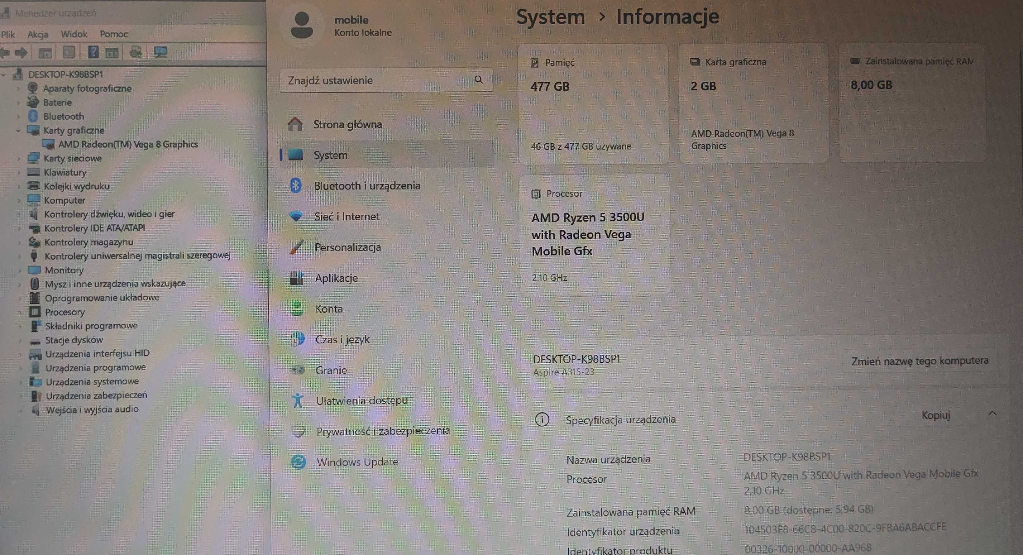Open the Akcja menu
The width and height of the screenshot is (1023, 555).
[x=38, y=34]
